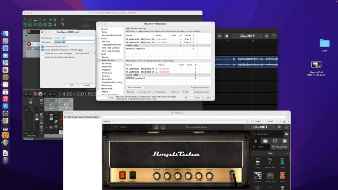Image resolution: width=338 pixels, height=190 pixels.
Task: Switch to COLLECTION tab in gear browser
Action: (x=280, y=147)
